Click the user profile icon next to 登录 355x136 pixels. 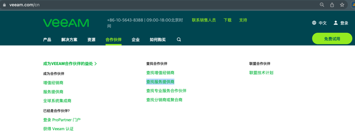[336, 23]
